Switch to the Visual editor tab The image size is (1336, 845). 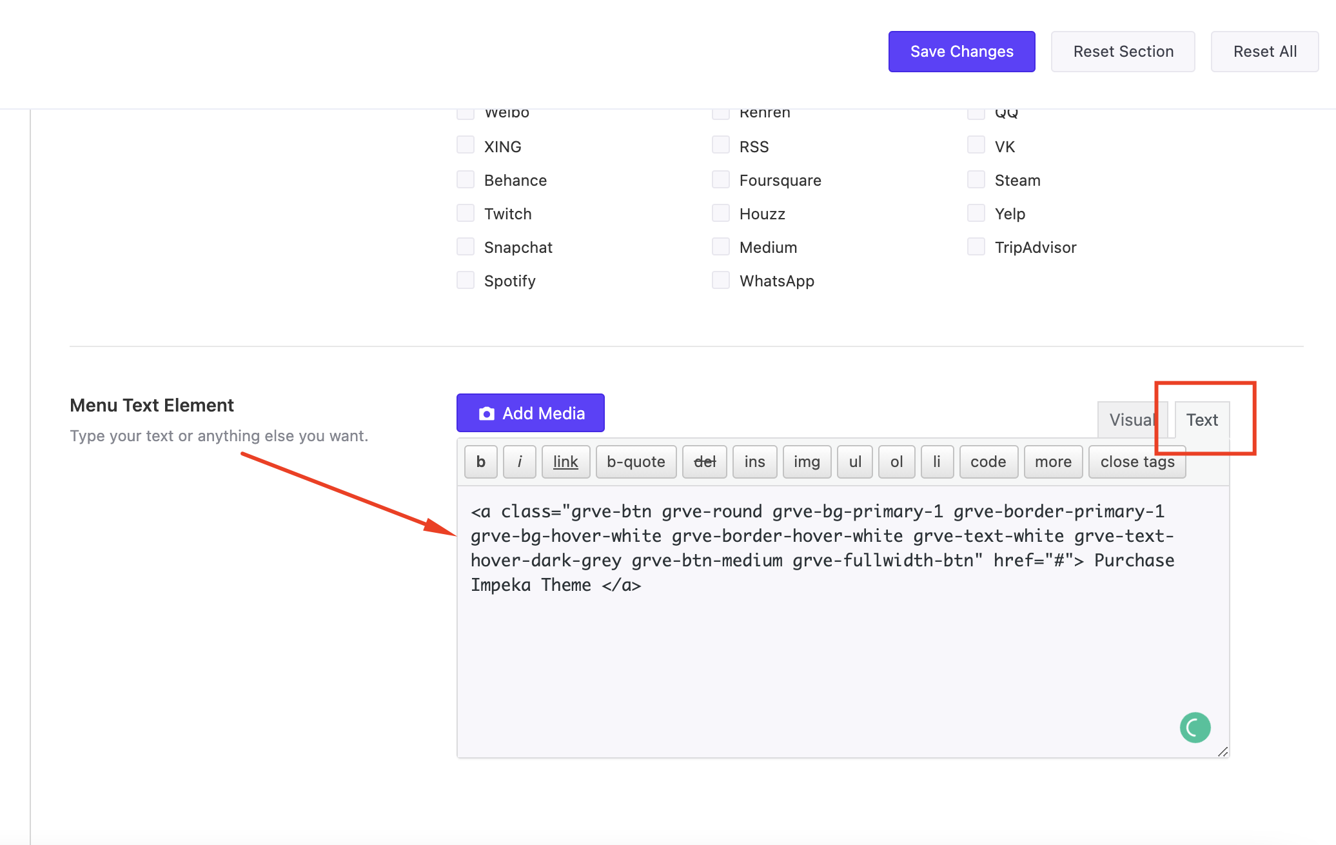1131,420
